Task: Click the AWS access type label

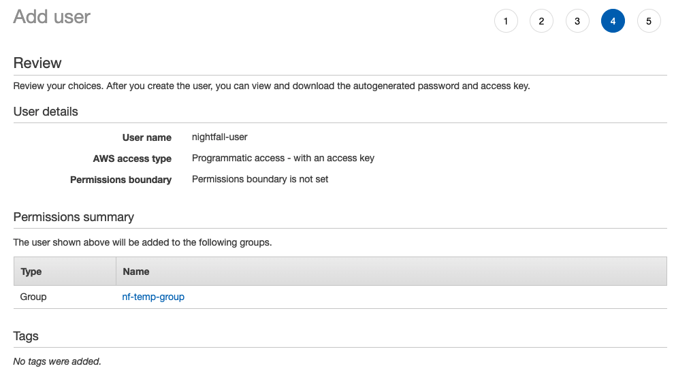Action: click(132, 159)
